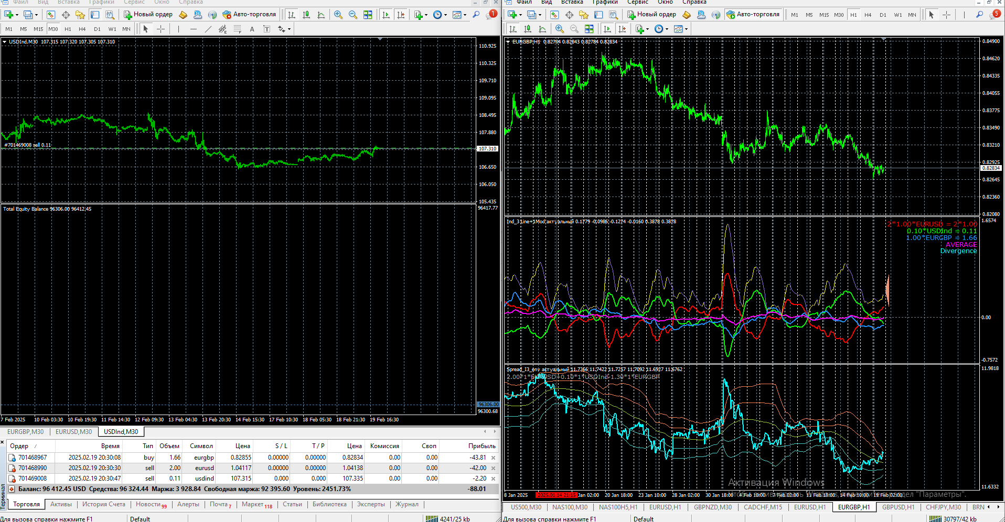
Task: Open the NAS100H5,H1 chart tab
Action: [x=618, y=507]
